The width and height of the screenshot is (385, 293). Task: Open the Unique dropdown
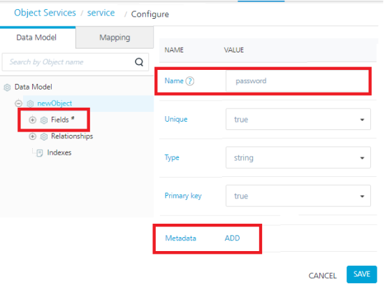pyautogui.click(x=298, y=120)
